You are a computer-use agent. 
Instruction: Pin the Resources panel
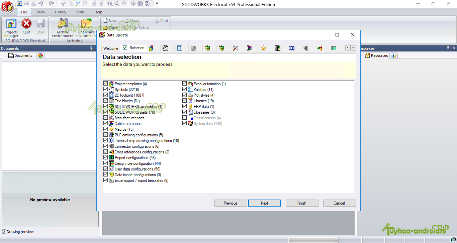[x=448, y=48]
